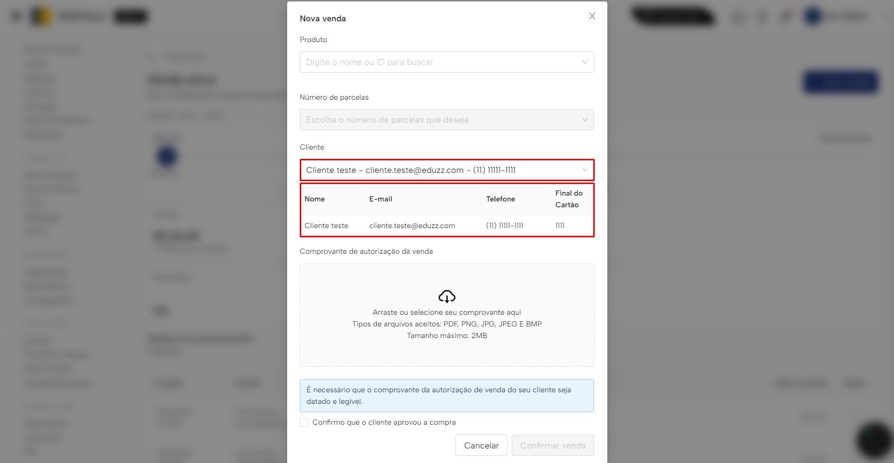Click the Final do Cartão column header
Screen dimensions: 894x463
(x=569, y=199)
